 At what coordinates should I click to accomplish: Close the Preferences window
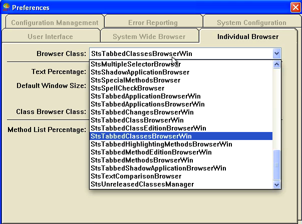(x=295, y=7)
